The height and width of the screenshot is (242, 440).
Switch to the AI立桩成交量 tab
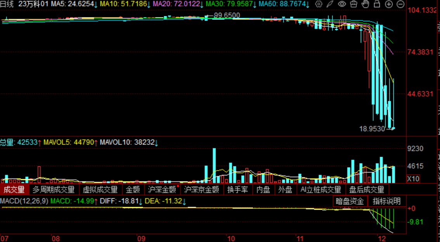click(x=321, y=190)
